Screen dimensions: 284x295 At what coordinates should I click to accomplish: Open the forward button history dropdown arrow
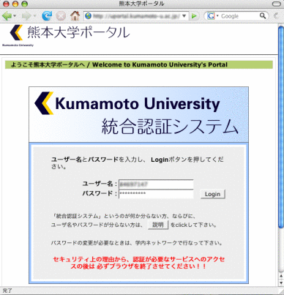tap(34, 16)
